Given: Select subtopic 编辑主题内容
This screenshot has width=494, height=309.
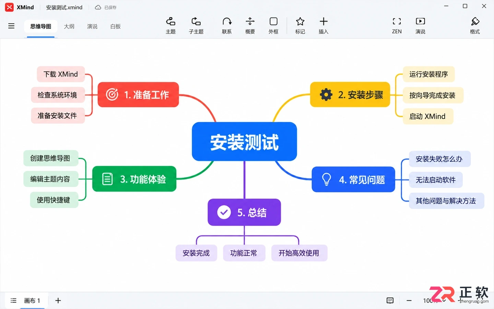Looking at the screenshot, I should 51,179.
